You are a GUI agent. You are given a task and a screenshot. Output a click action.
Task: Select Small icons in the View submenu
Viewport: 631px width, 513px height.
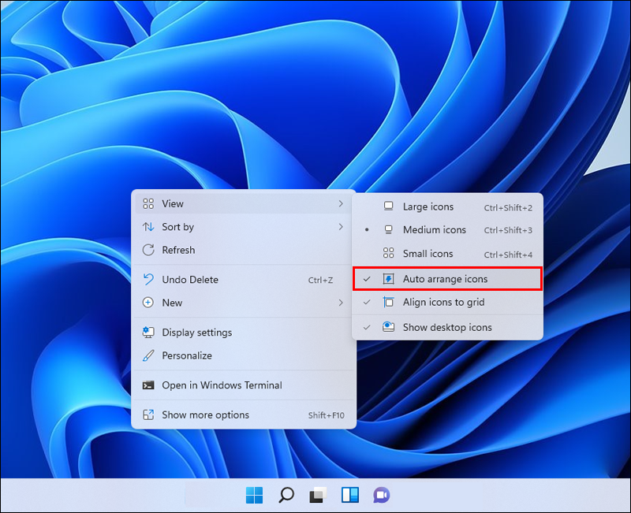[429, 254]
